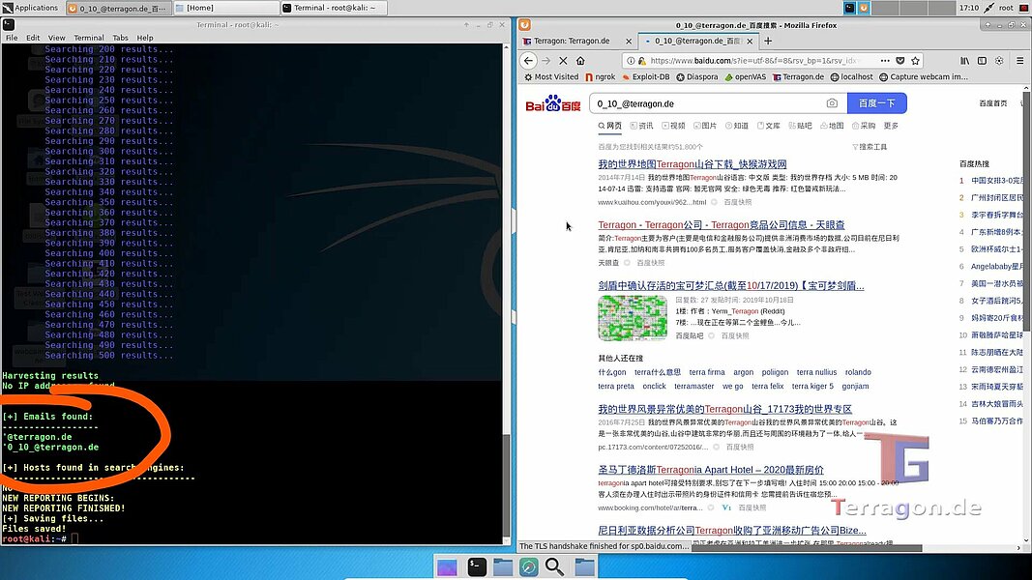Open a new Firefox tab

point(767,41)
